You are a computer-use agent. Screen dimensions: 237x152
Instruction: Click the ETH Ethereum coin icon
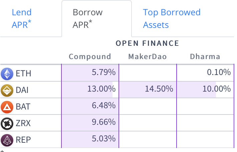(x=7, y=74)
